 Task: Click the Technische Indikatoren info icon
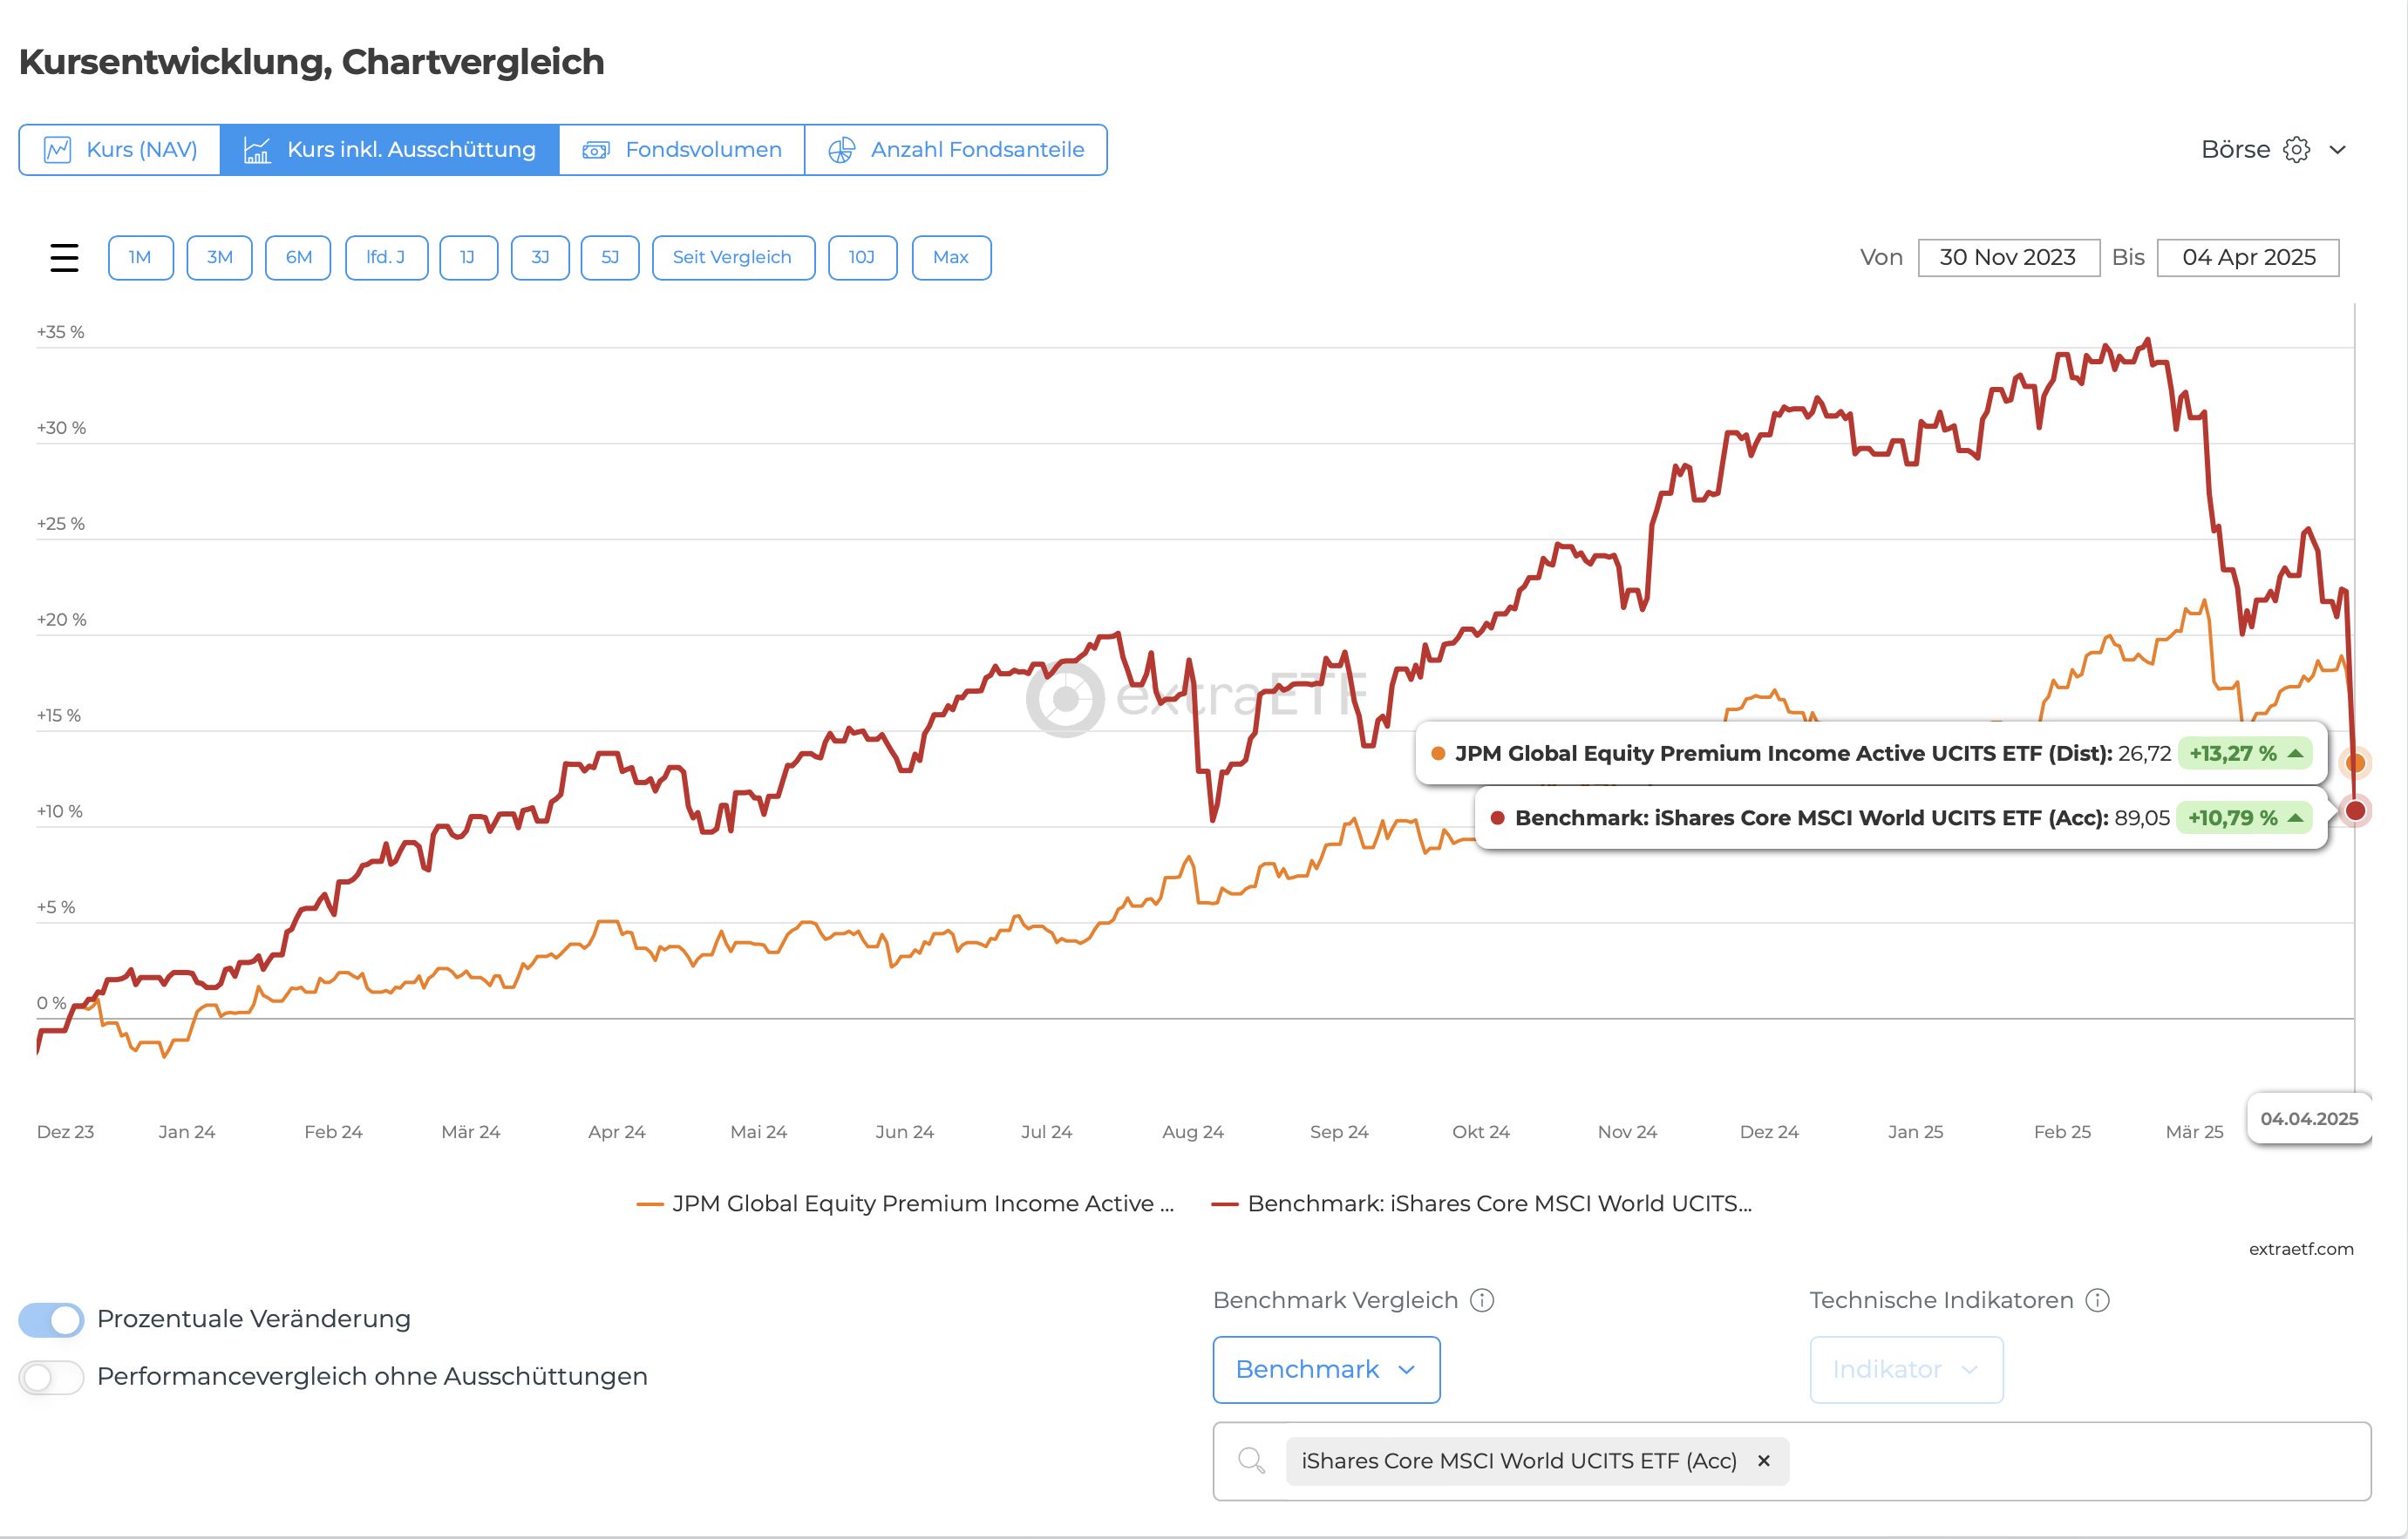click(2098, 1300)
